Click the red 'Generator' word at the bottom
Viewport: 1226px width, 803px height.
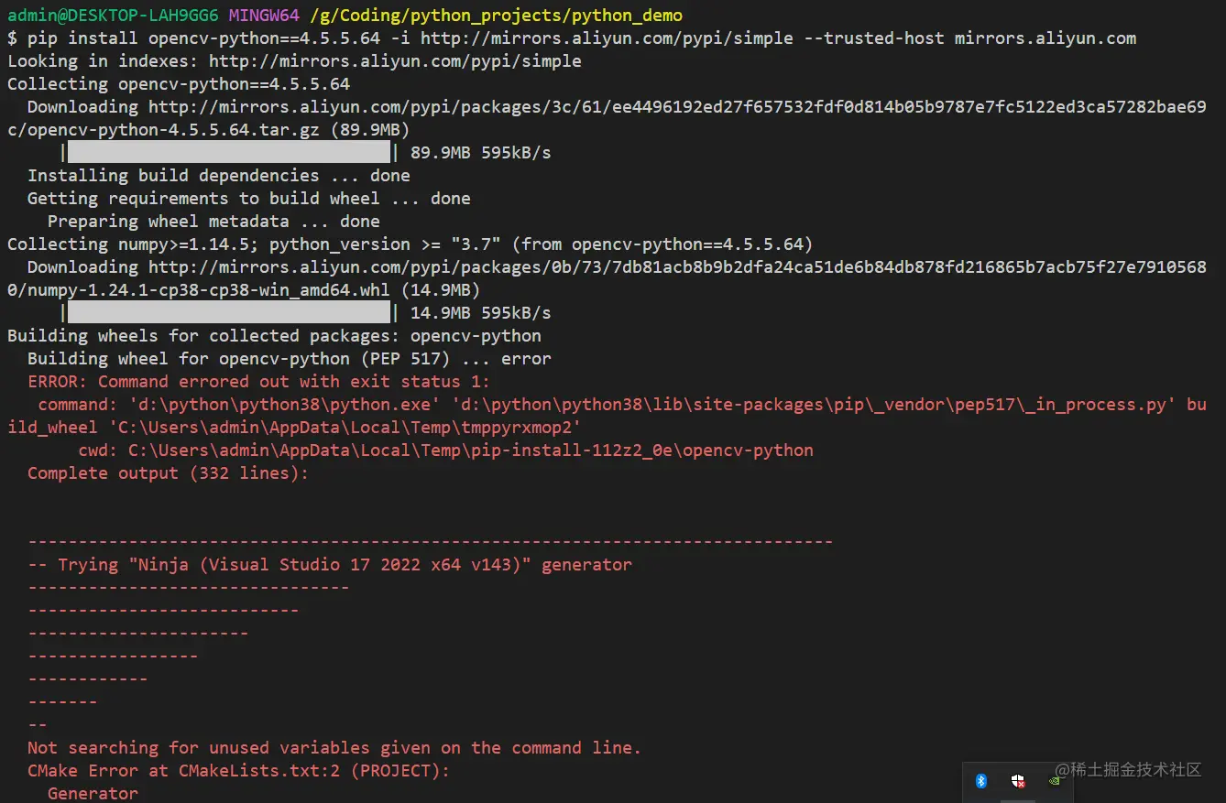pos(93,793)
